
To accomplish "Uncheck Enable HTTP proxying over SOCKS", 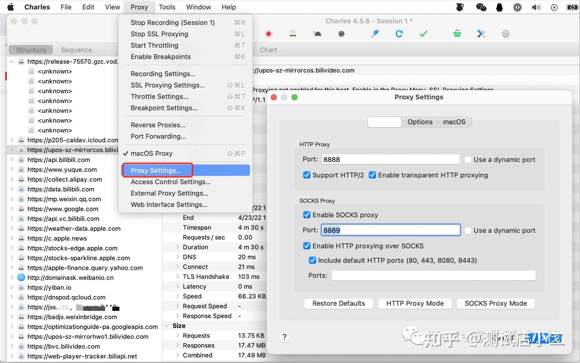I will [307, 246].
